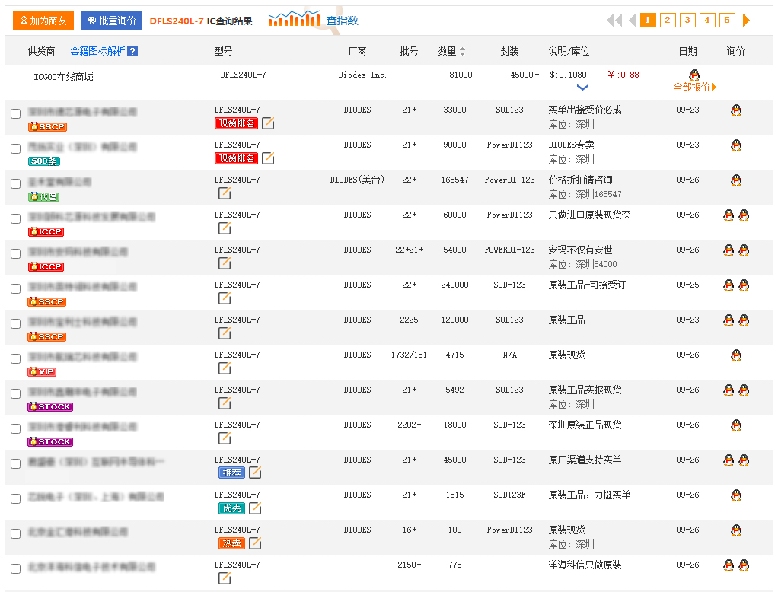This screenshot has width=778, height=592.
Task: Go to page 2 of results
Action: pos(668,21)
